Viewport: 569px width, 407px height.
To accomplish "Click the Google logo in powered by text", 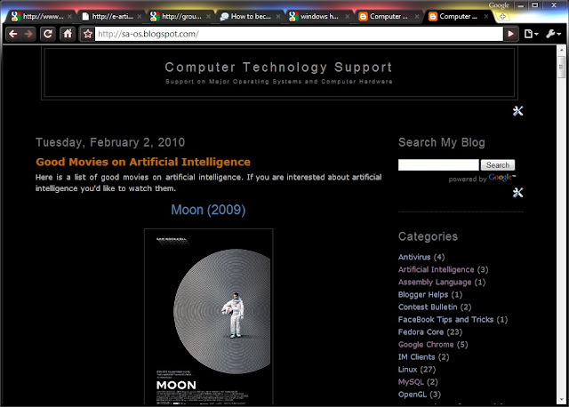I will [501, 178].
